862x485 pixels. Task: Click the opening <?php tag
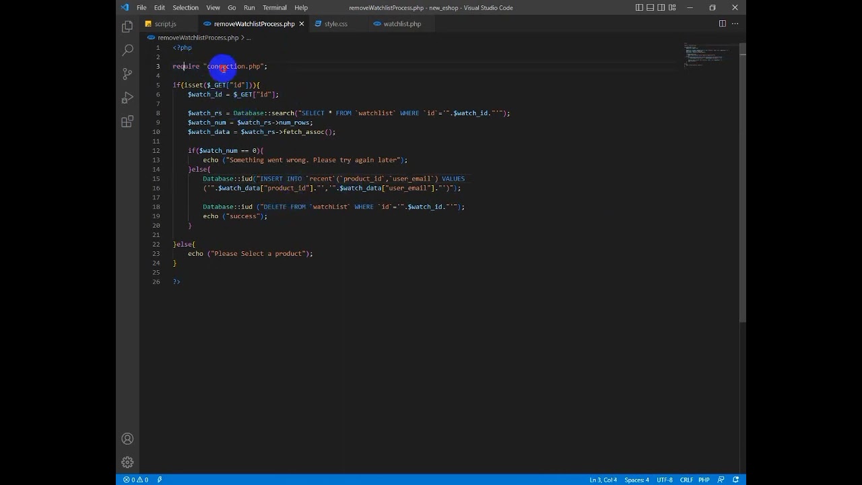coord(182,47)
